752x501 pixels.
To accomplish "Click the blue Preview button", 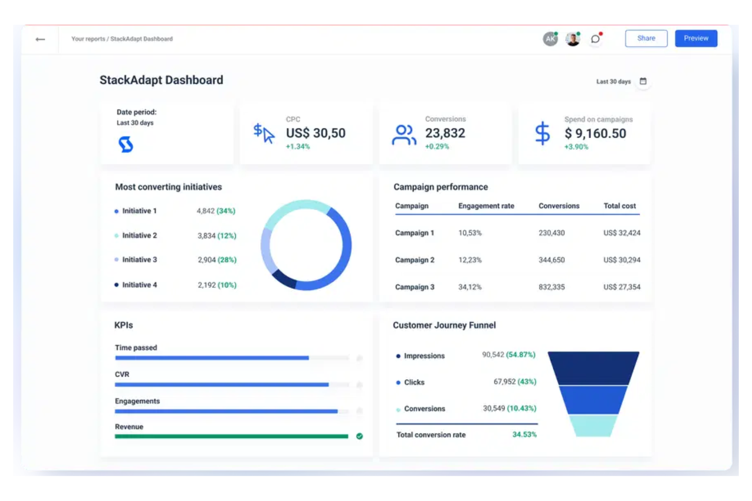I will pyautogui.click(x=696, y=38).
